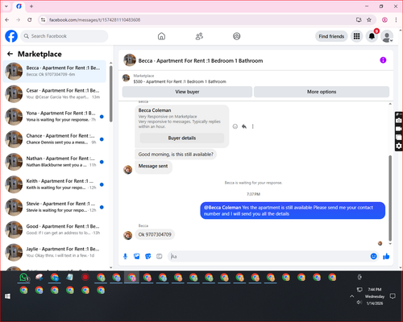The width and height of the screenshot is (403, 322).
Task: Click the Install app icon in address bar
Action: click(x=359, y=20)
